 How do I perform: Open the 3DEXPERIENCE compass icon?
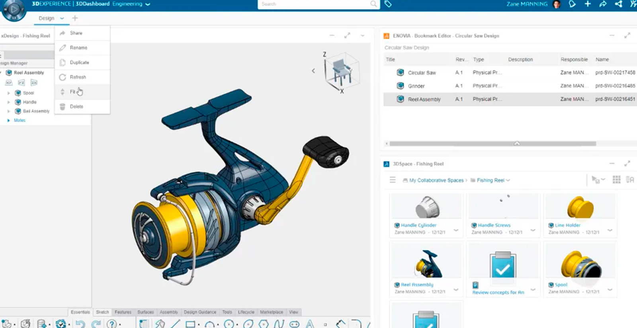[x=14, y=10]
